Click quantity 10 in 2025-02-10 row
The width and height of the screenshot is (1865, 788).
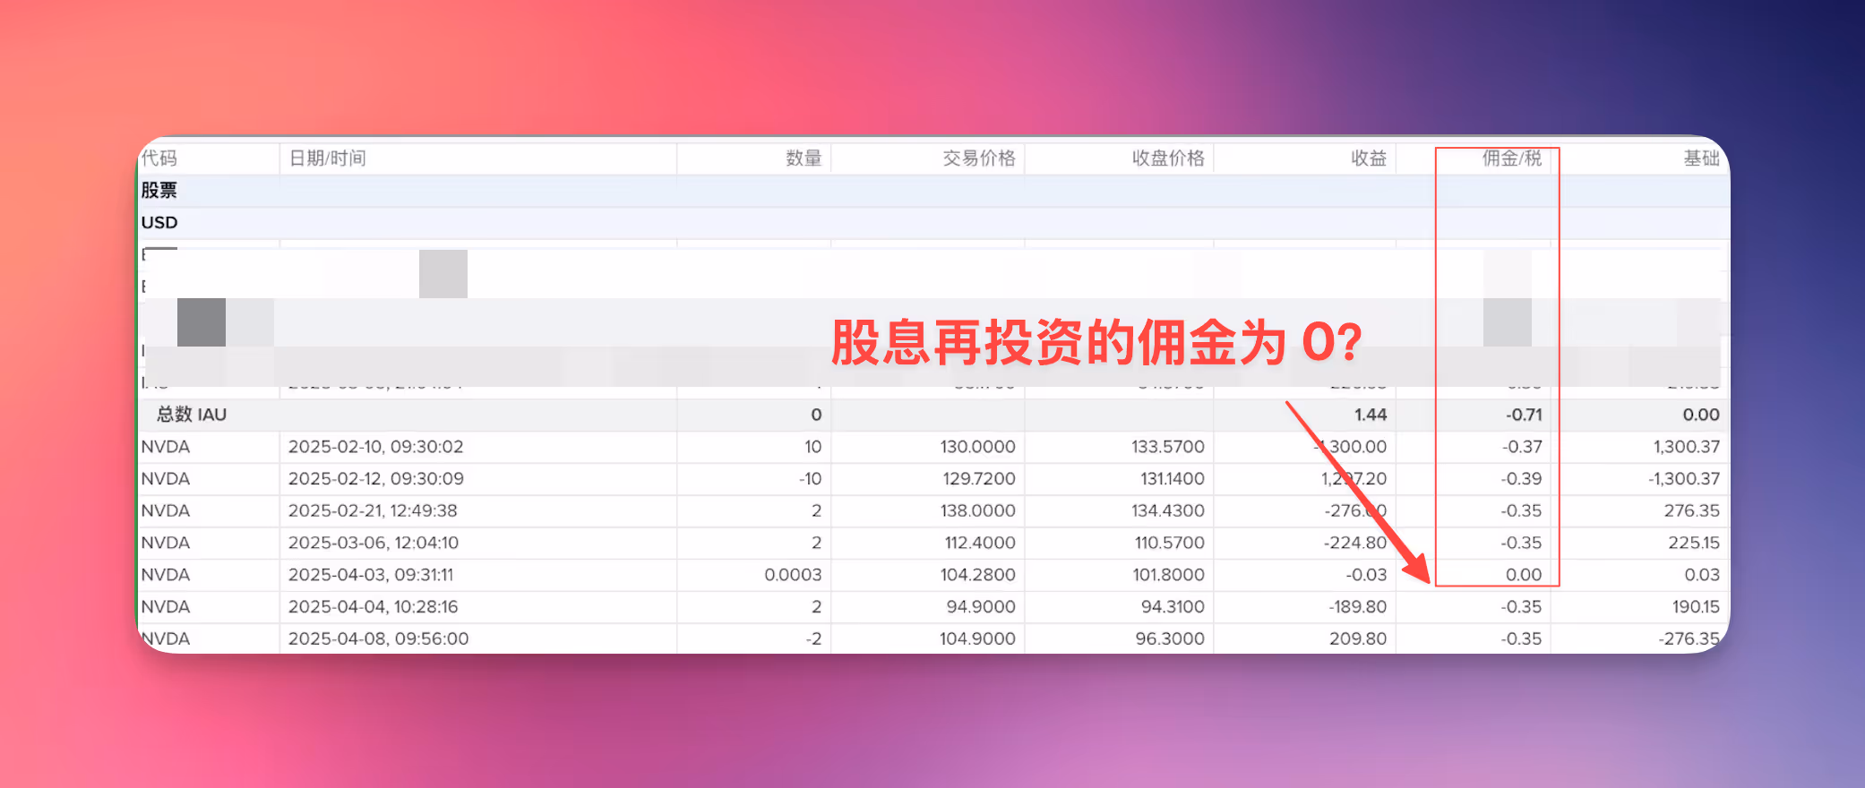tap(813, 447)
